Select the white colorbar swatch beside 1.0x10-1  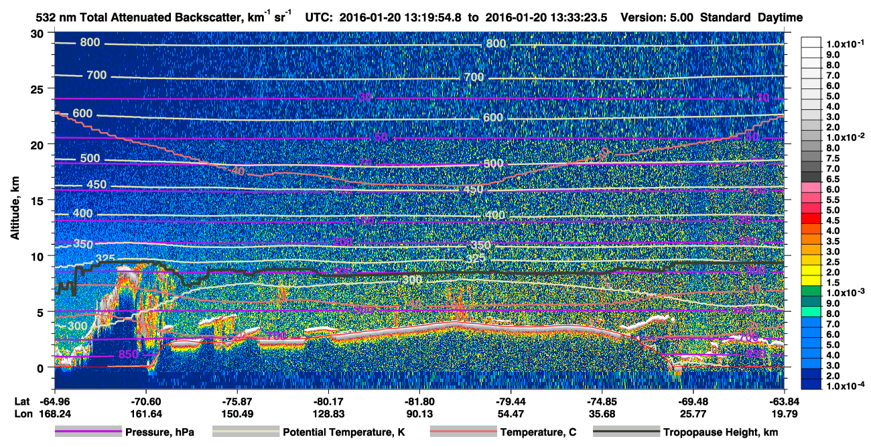click(x=812, y=44)
